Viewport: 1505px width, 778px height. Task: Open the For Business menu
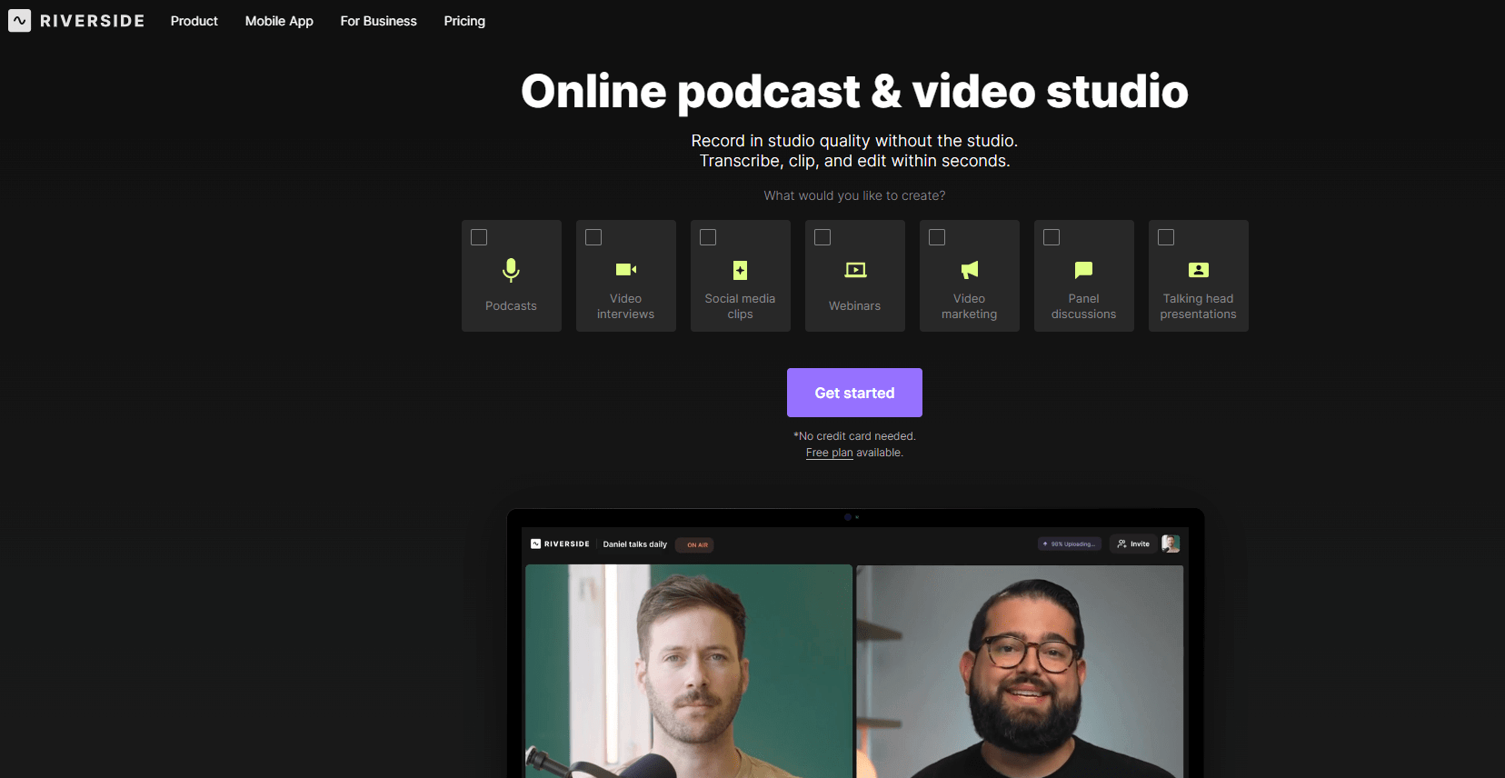click(378, 21)
